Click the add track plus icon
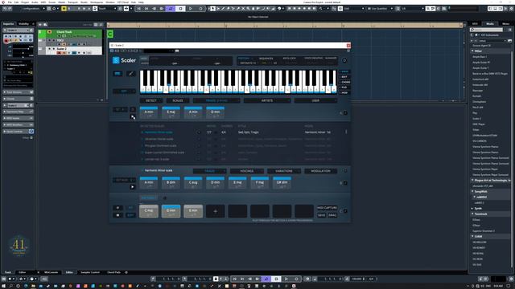Image resolution: width=515 pixels, height=289 pixels. pos(40,25)
